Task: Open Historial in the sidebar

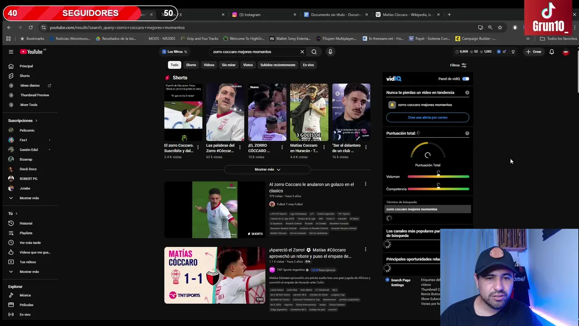Action: coord(26,223)
